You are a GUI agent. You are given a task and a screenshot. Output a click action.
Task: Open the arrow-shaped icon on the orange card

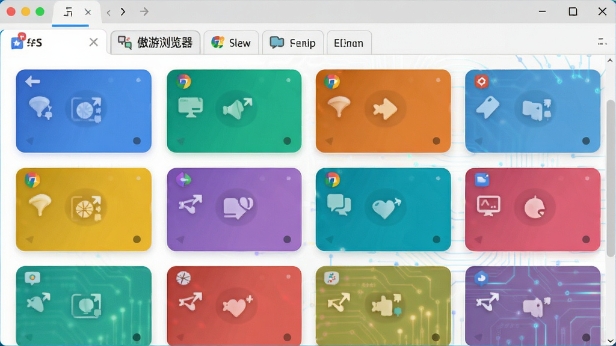pos(385,109)
